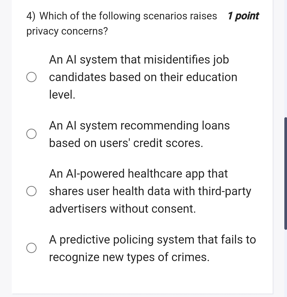Click the question number '4)'
Viewport: 287px width, 297px height.
(x=31, y=16)
